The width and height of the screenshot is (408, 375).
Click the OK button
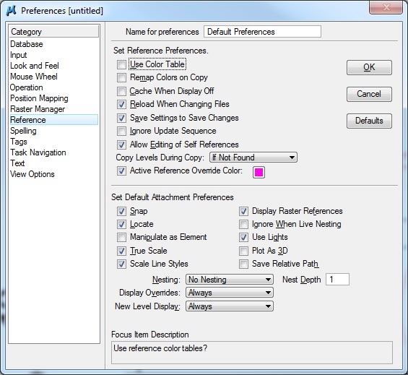369,67
